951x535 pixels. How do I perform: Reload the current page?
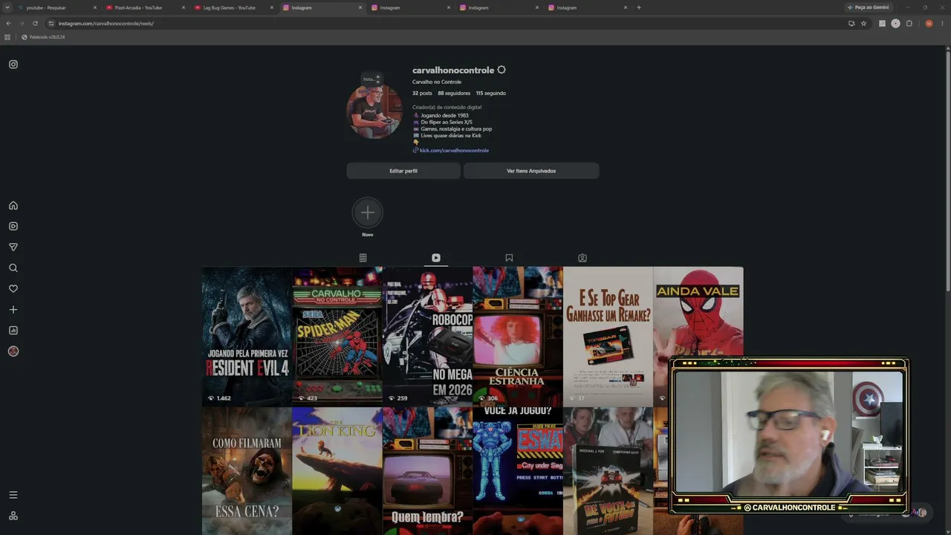click(35, 23)
